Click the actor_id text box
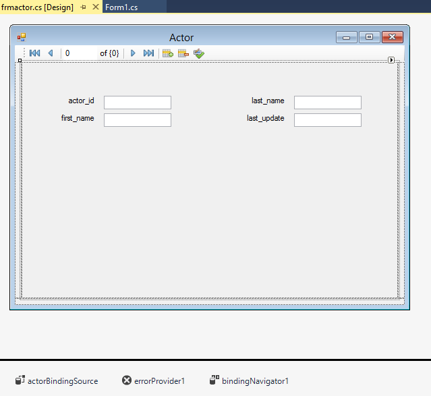 tap(138, 103)
